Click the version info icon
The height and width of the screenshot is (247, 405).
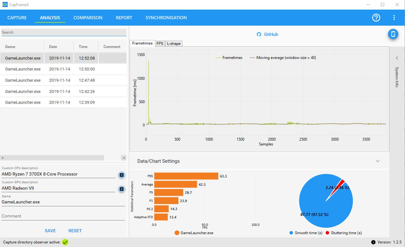pos(373,242)
